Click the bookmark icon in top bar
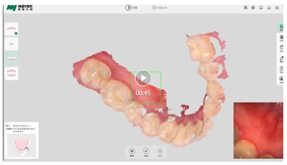The image size is (287, 165). [261, 7]
